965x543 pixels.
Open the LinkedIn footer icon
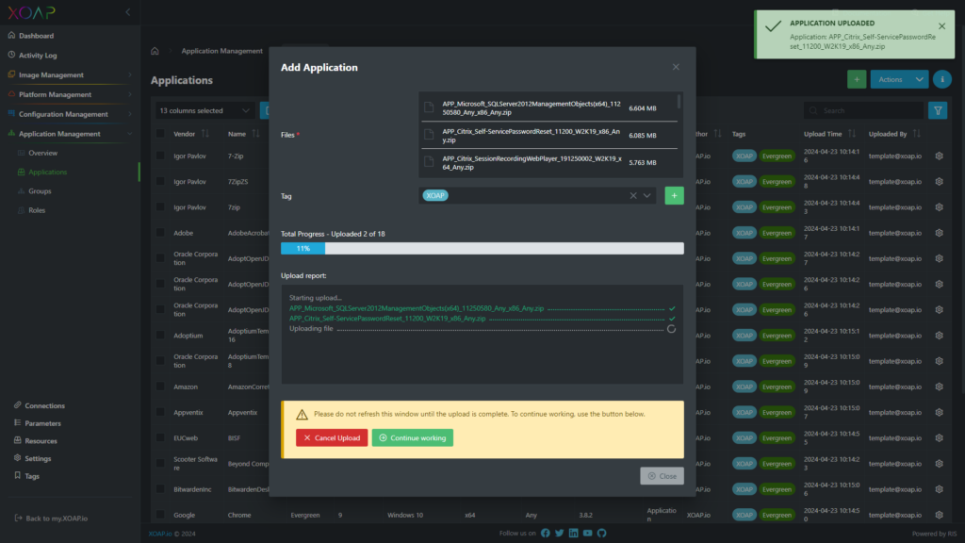[x=574, y=534]
